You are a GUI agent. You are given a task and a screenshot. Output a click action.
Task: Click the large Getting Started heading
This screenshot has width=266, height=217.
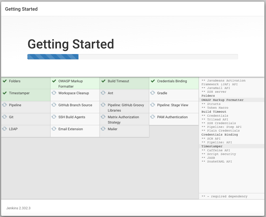[x=71, y=44]
